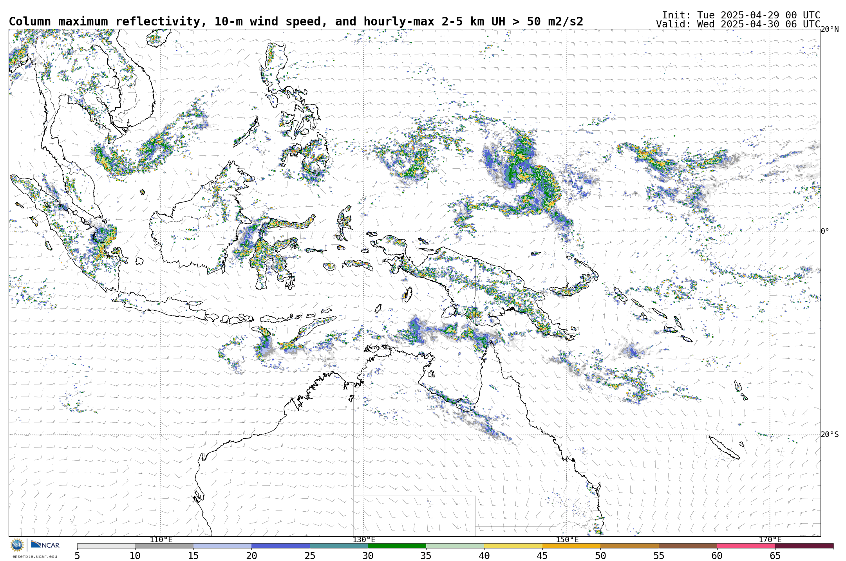Select the 25-30 dBZ teal swatch

click(x=339, y=546)
